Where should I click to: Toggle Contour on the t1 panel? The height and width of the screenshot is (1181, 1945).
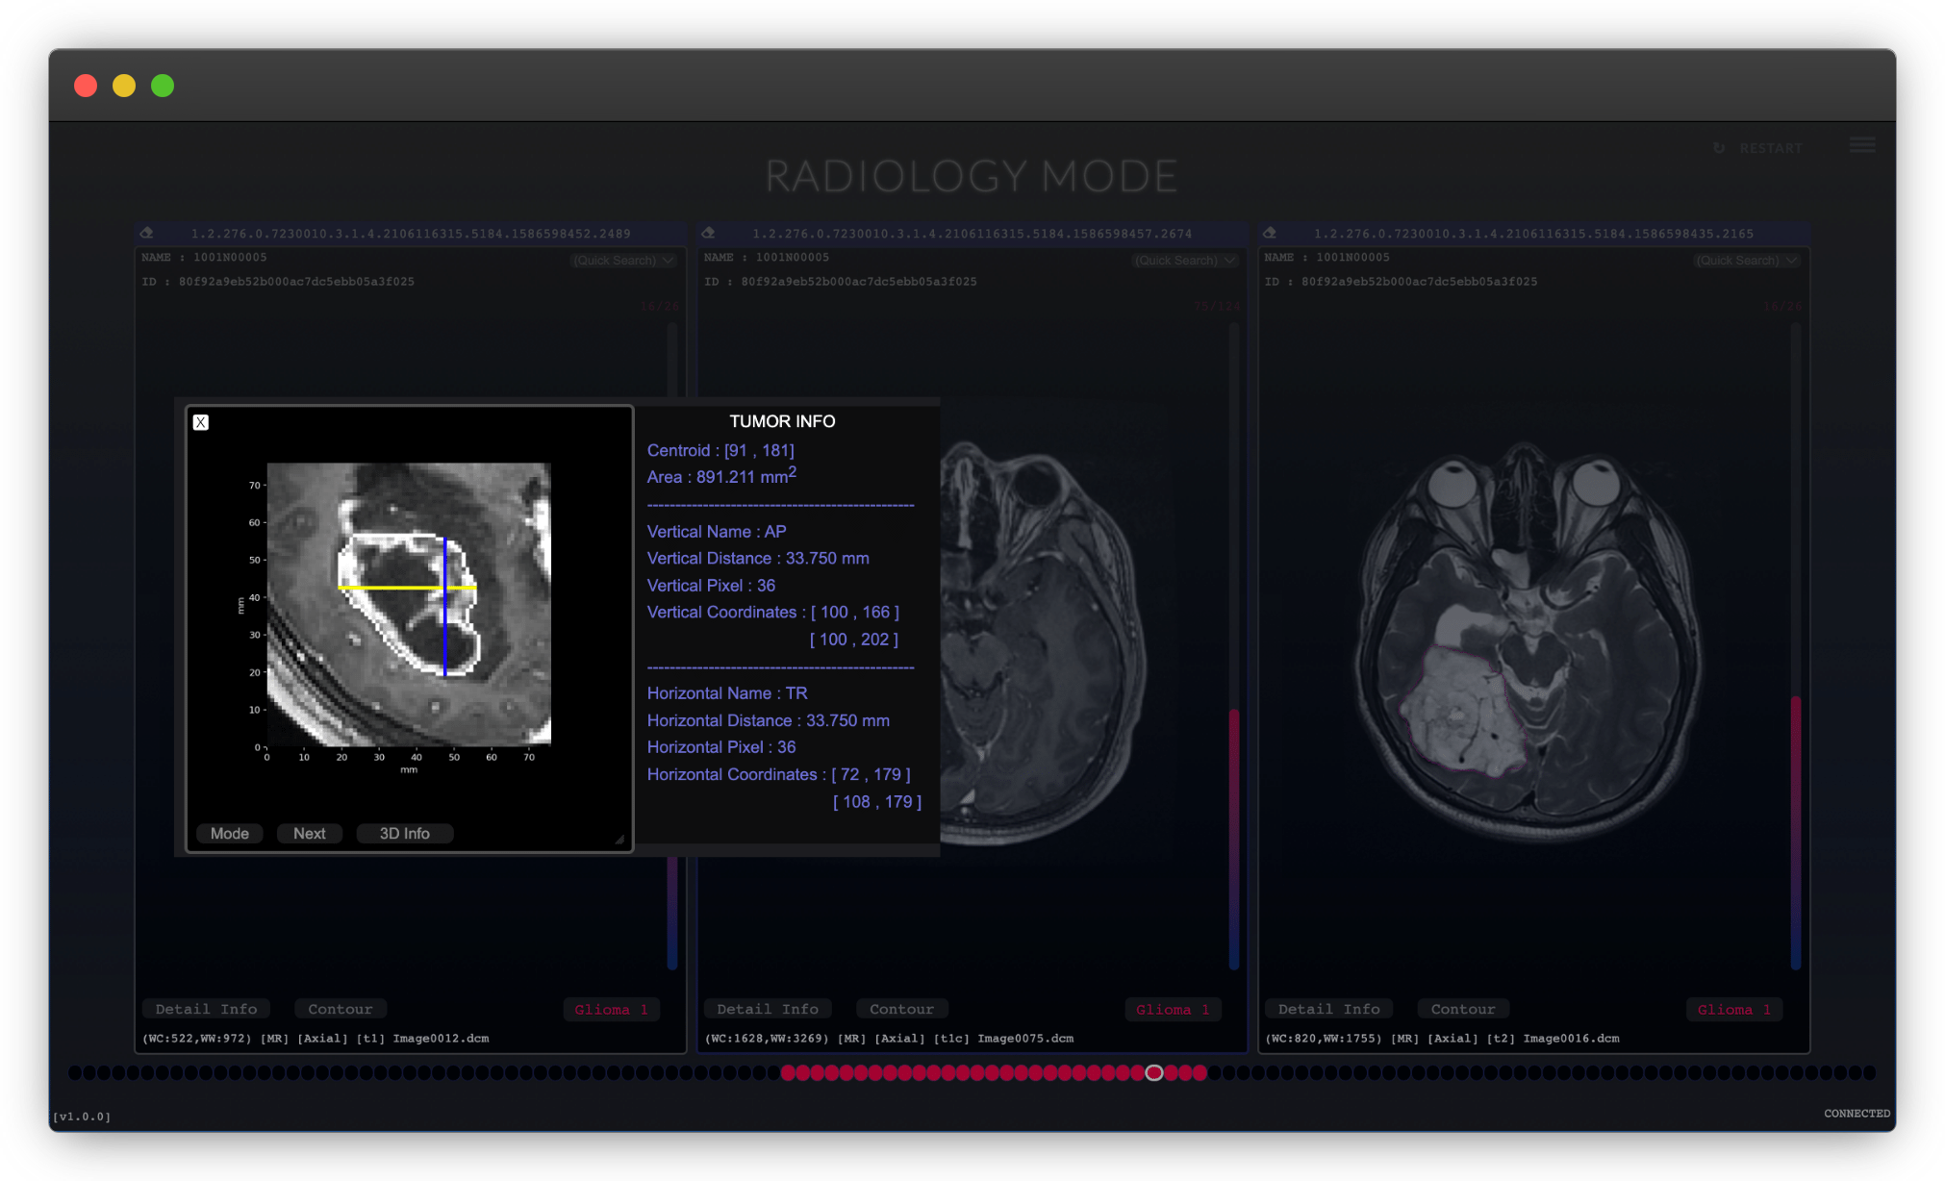[340, 1009]
